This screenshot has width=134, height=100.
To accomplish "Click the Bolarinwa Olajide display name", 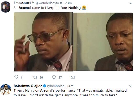I will pyautogui.click(x=28, y=86).
